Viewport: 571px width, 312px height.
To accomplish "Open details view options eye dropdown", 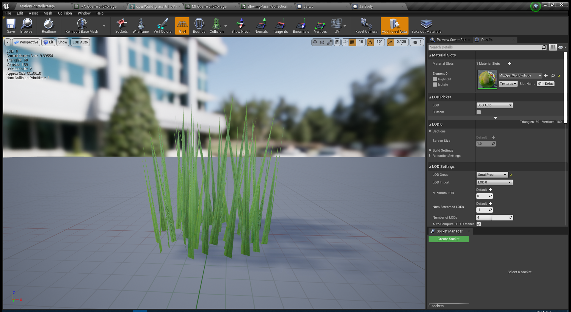I will [x=562, y=47].
